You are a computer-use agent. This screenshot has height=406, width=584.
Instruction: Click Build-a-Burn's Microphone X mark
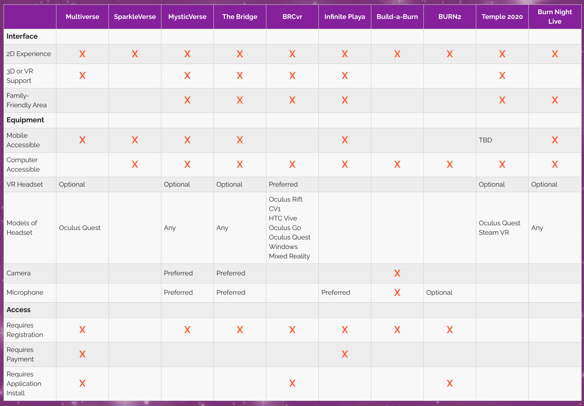(x=397, y=292)
